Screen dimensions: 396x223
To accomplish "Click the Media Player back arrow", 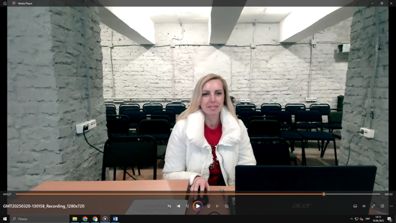I will [x=5, y=3].
